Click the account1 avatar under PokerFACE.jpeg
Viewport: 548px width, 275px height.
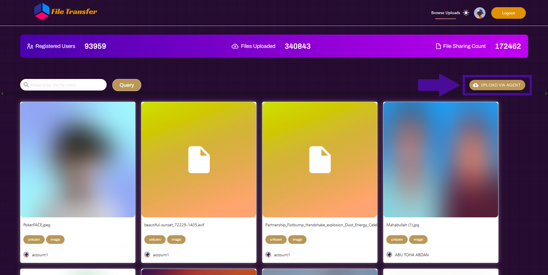pos(26,255)
